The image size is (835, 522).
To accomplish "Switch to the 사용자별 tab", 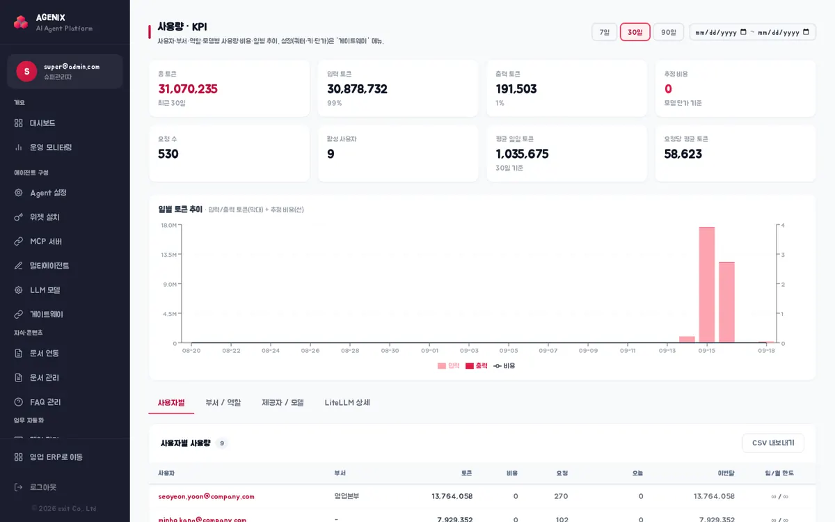I will pyautogui.click(x=171, y=402).
